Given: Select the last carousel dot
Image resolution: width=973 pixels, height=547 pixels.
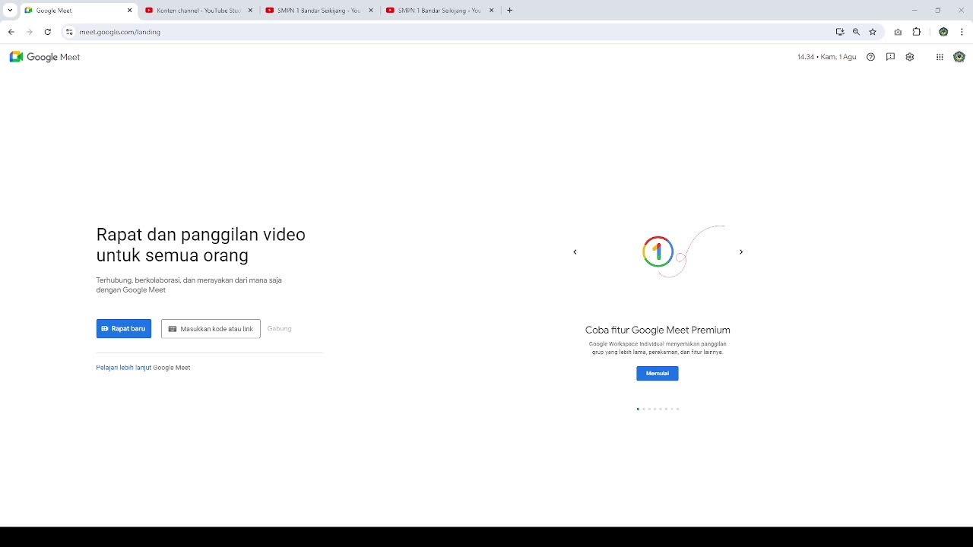Looking at the screenshot, I should pyautogui.click(x=677, y=409).
